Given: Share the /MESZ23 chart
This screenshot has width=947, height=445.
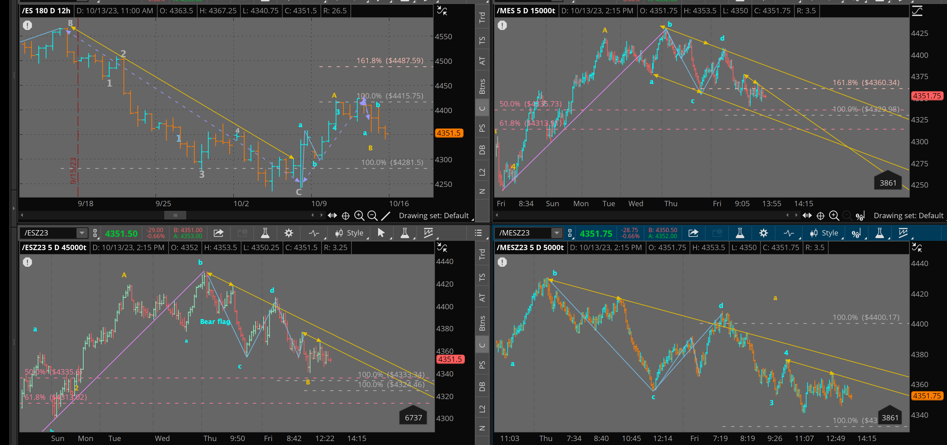Looking at the screenshot, I should tap(693, 233).
